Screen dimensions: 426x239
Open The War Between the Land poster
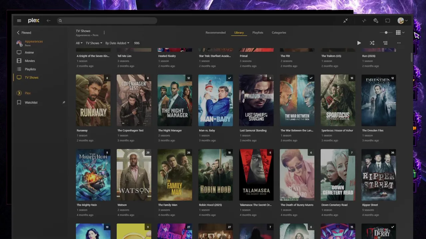297,100
